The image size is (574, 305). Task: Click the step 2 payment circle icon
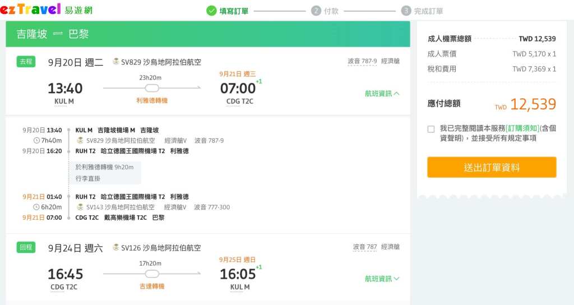pyautogui.click(x=316, y=11)
